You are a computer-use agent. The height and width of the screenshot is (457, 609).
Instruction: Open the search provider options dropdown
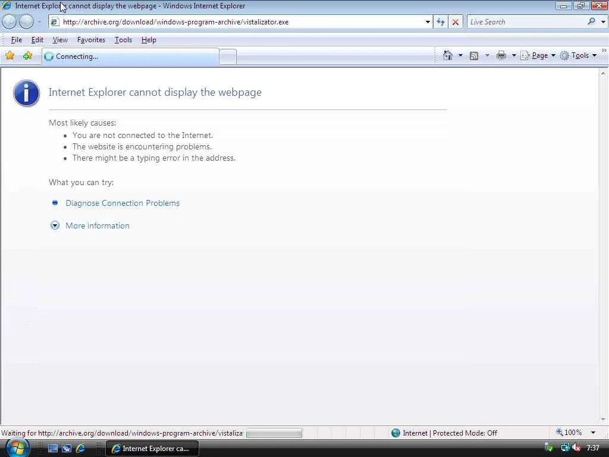click(x=603, y=22)
